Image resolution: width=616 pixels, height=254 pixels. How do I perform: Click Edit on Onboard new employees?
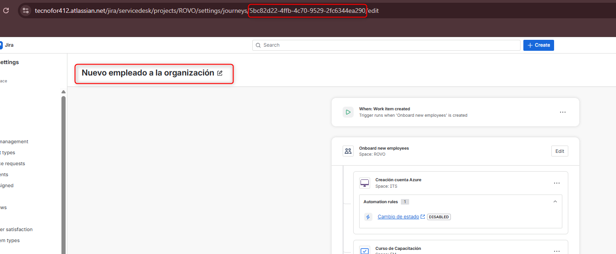[x=560, y=151]
